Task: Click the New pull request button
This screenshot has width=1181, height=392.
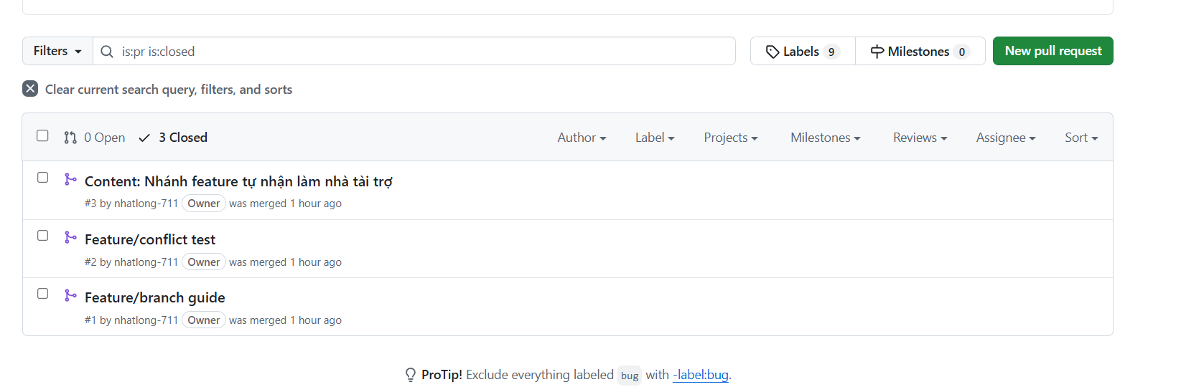Action: point(1052,51)
